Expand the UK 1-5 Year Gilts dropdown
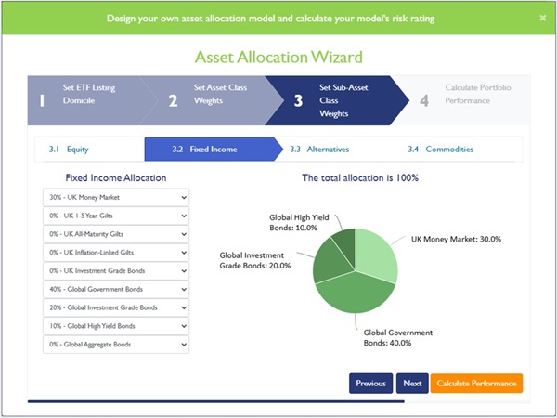 pos(116,216)
